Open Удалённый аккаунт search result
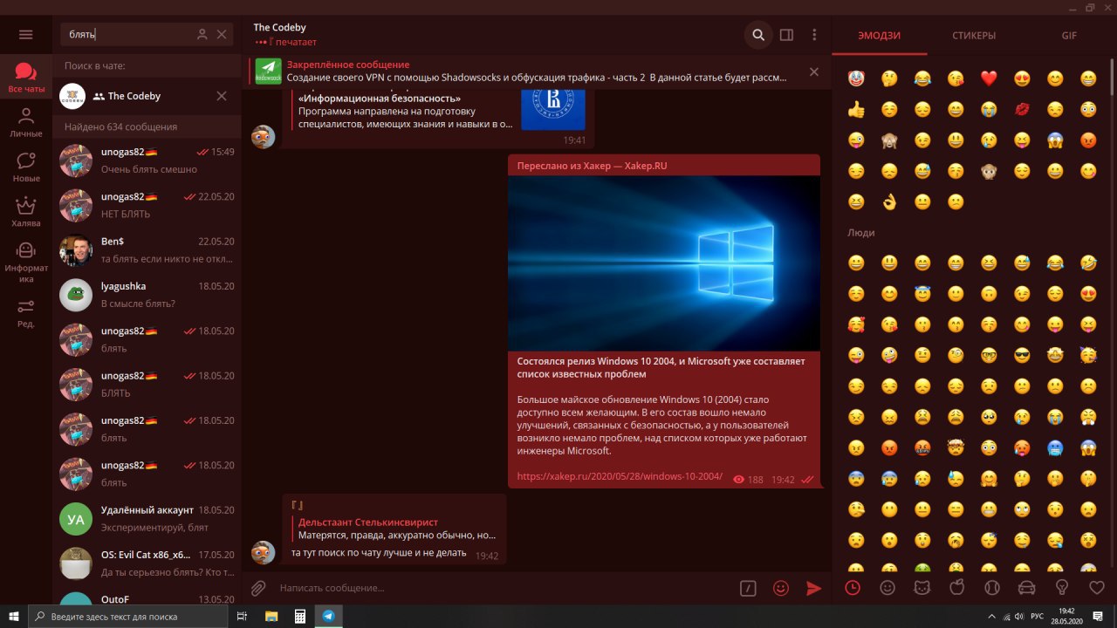The width and height of the screenshot is (1117, 628). [x=147, y=519]
